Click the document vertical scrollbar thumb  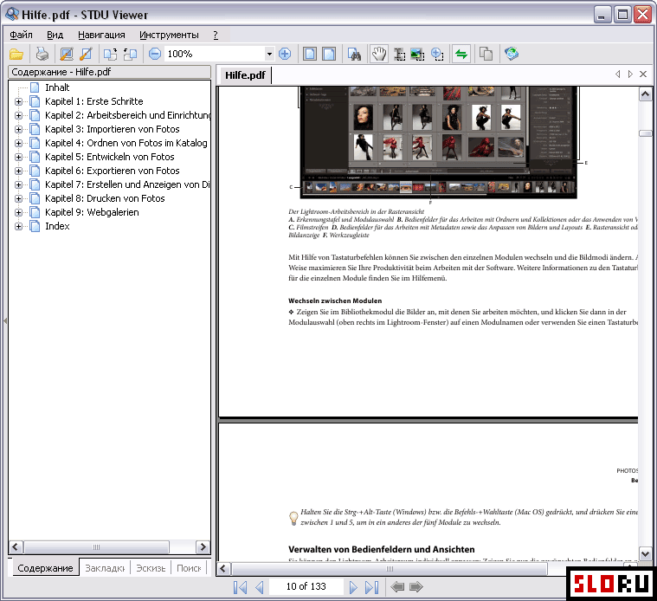(x=645, y=133)
